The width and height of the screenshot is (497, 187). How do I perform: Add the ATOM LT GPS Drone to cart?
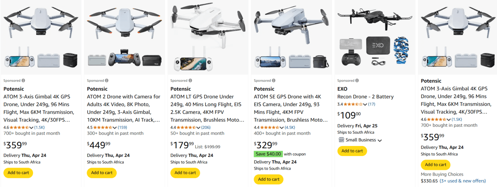pos(185,172)
